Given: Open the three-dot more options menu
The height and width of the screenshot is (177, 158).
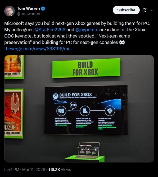Looking at the screenshot, I should pyautogui.click(x=151, y=10).
